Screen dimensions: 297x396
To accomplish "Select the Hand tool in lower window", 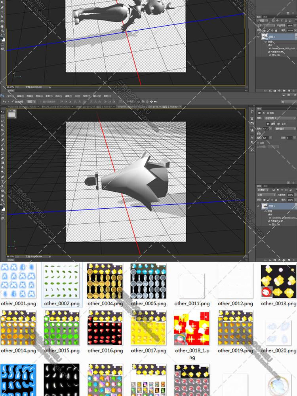I will click(2, 196).
